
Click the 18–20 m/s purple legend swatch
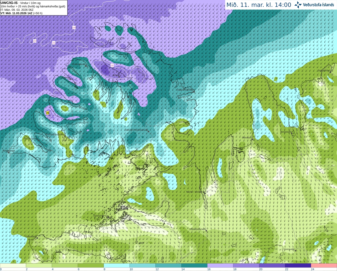pos(246,265)
